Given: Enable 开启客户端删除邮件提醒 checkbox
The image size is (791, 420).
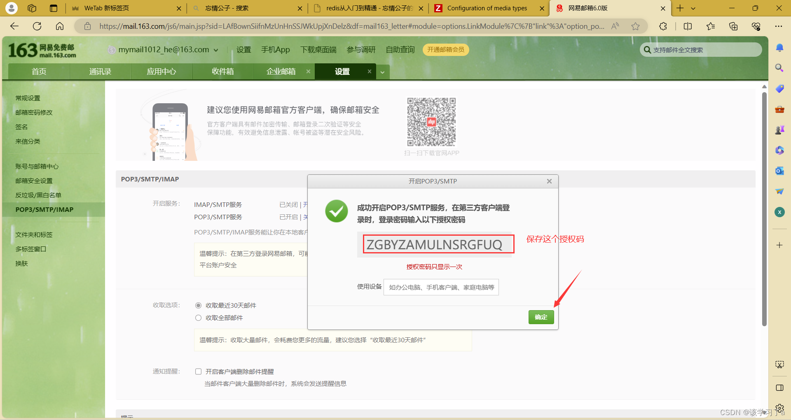Looking at the screenshot, I should coord(198,371).
